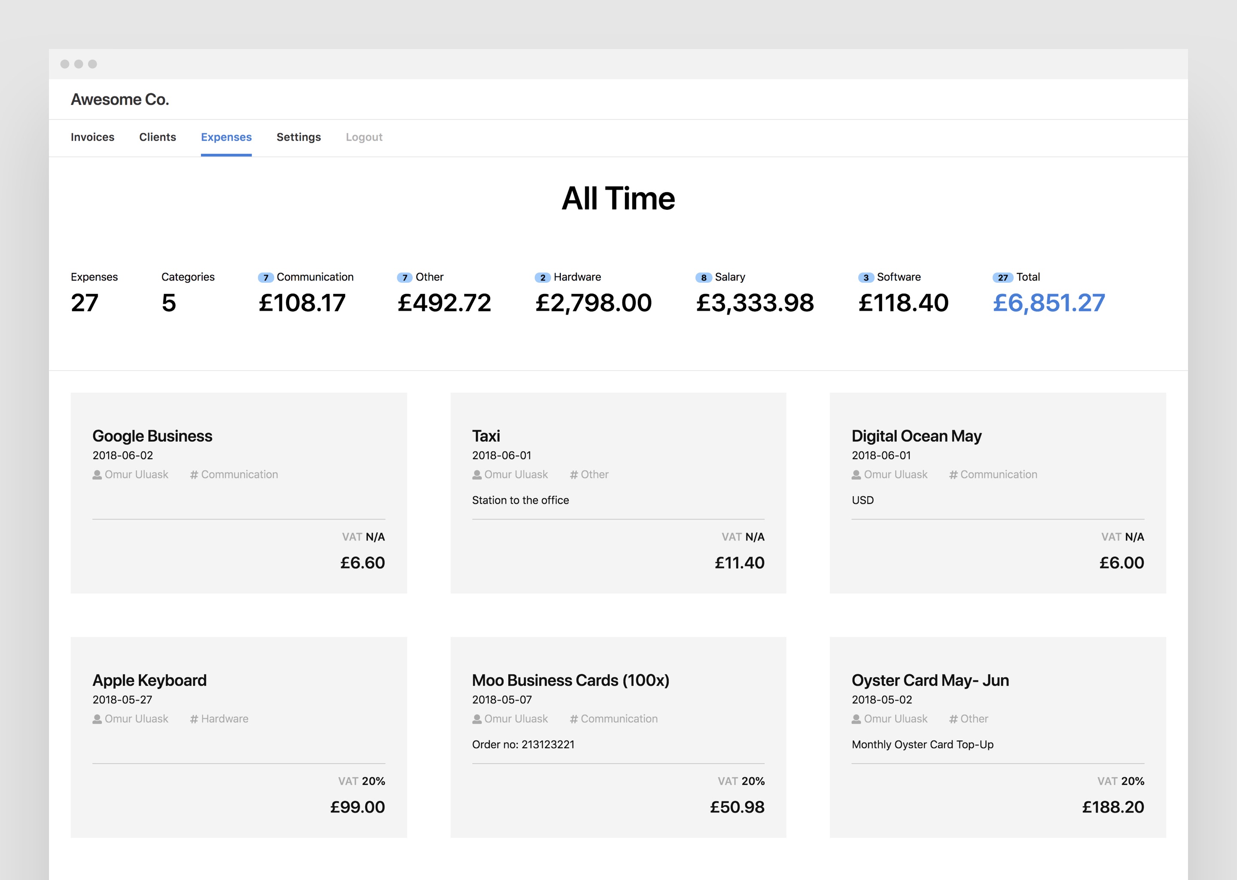Select the Software total £118.40
This screenshot has width=1237, height=880.
click(903, 303)
